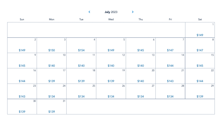Click the $134 price on July 28
223x124 pixels.
pos(170,96)
